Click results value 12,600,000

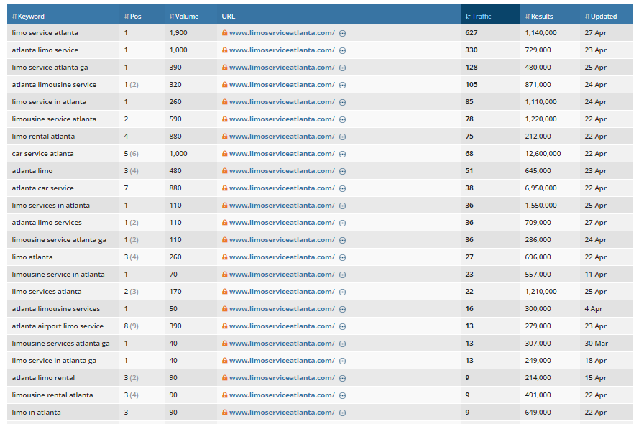pyautogui.click(x=543, y=154)
